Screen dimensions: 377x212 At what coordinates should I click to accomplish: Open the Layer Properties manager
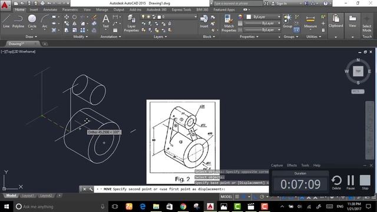[131, 23]
